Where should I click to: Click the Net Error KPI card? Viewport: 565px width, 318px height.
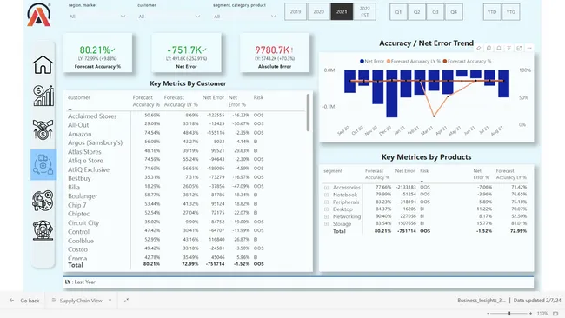(x=186, y=53)
